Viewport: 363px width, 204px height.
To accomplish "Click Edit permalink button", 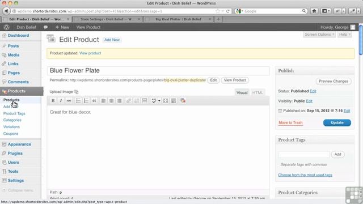I will (213, 80).
